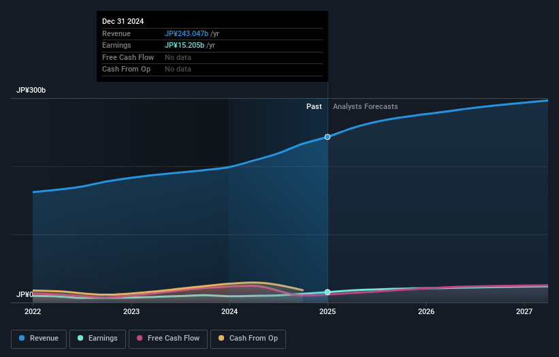
Task: Click the 2024 x-axis label
Action: (x=229, y=311)
